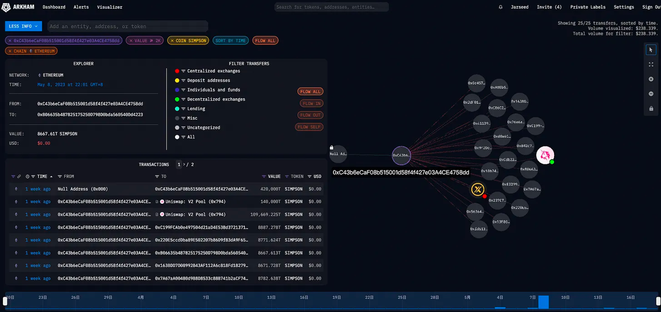This screenshot has width=661, height=312.
Task: Toggle the Misc transfer filter
Action: (186, 118)
